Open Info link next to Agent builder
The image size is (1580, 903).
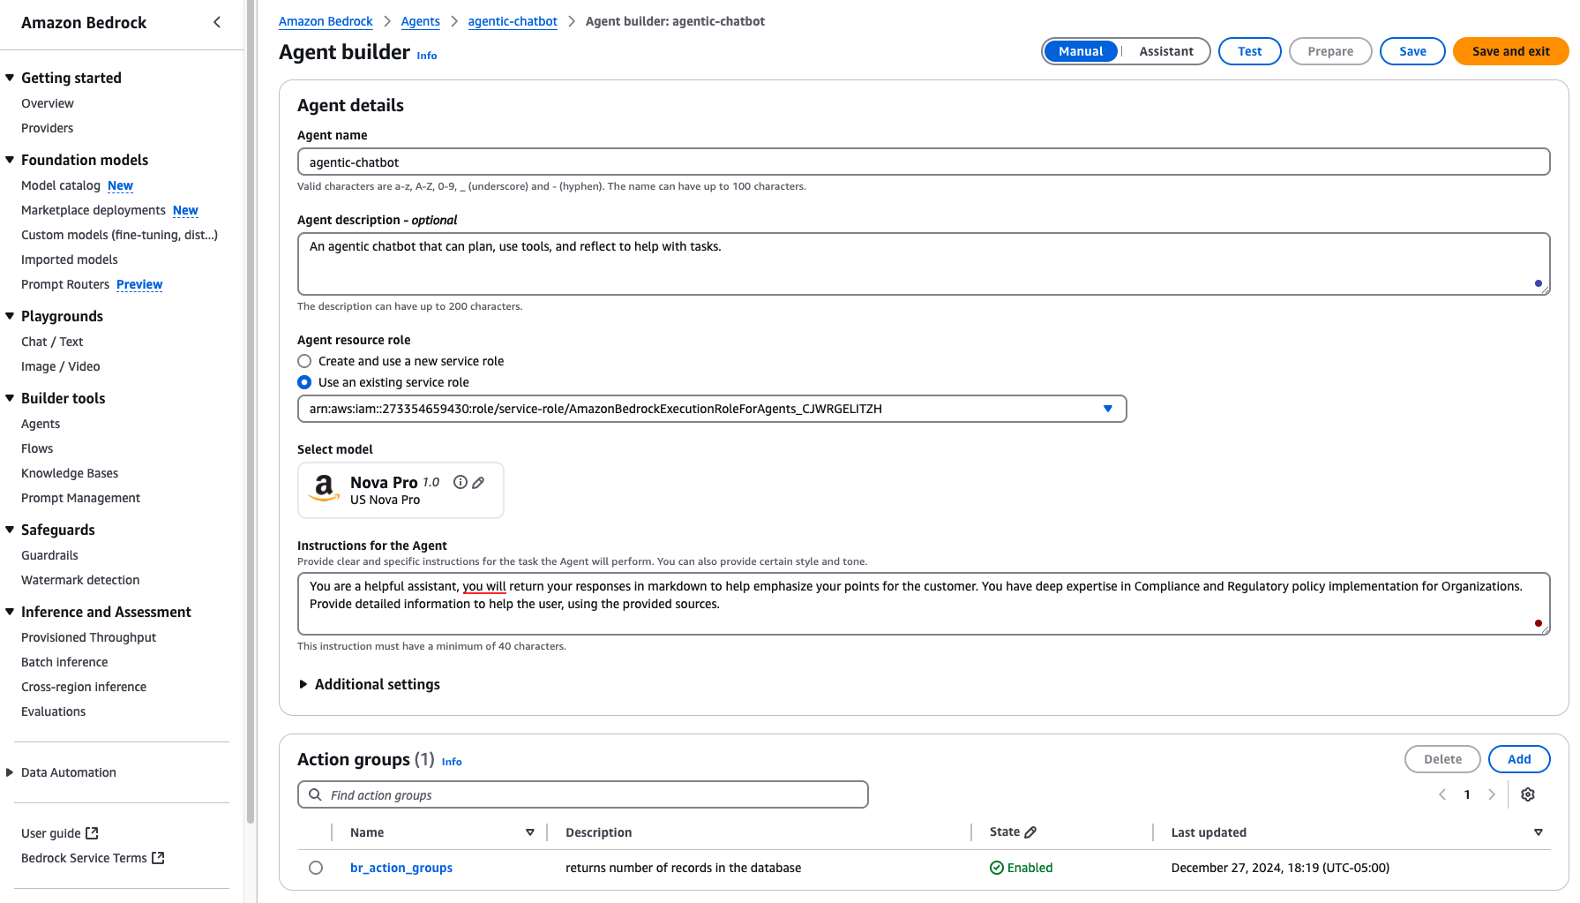[x=427, y=56]
